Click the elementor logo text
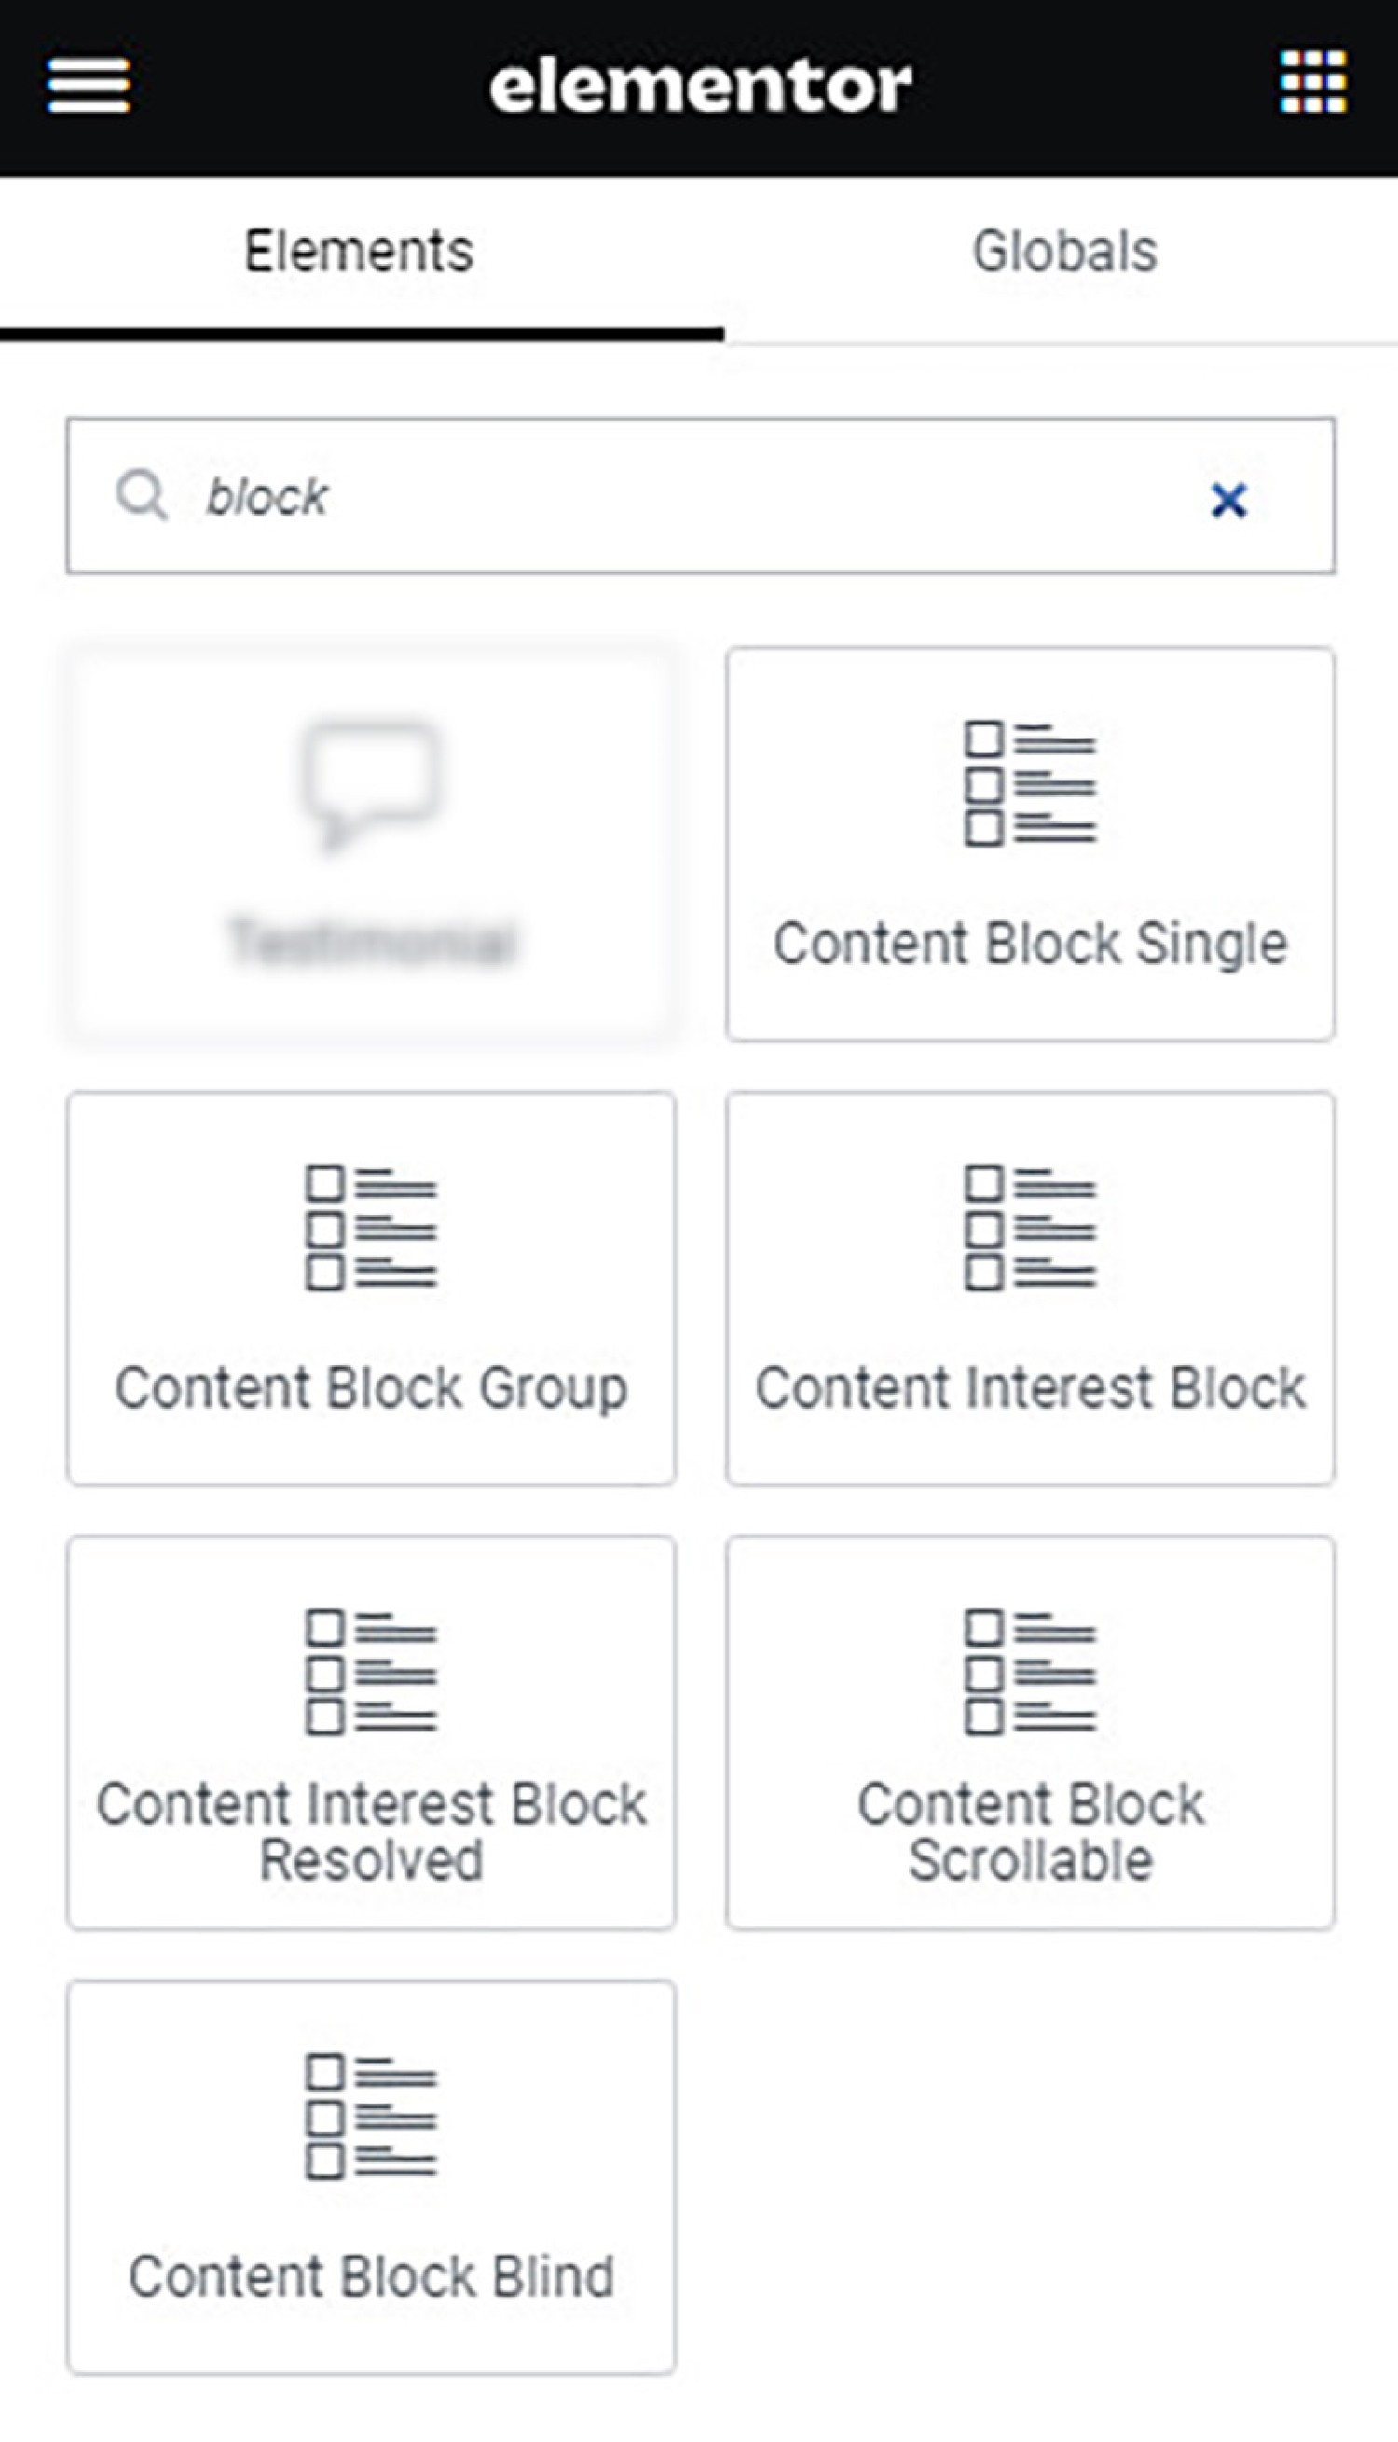 click(x=700, y=86)
